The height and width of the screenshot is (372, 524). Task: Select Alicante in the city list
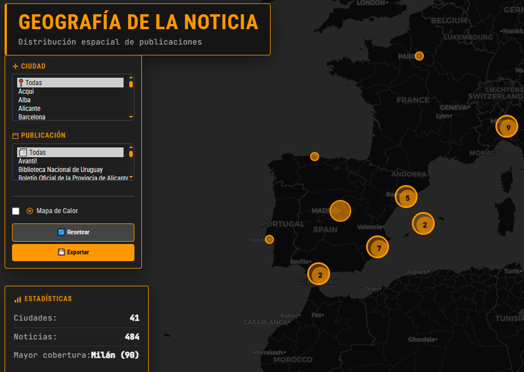(x=29, y=108)
